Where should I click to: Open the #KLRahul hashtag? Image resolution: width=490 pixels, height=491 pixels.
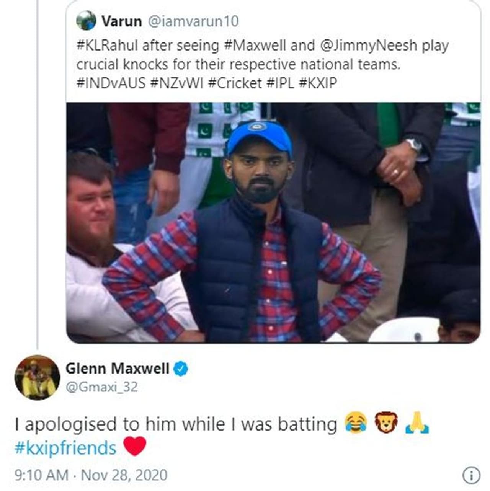click(x=107, y=45)
